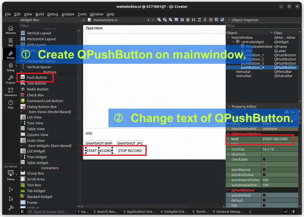The height and width of the screenshot is (217, 304).
Task: Open mainwindow.ui document selector dropdown
Action: [148, 20]
